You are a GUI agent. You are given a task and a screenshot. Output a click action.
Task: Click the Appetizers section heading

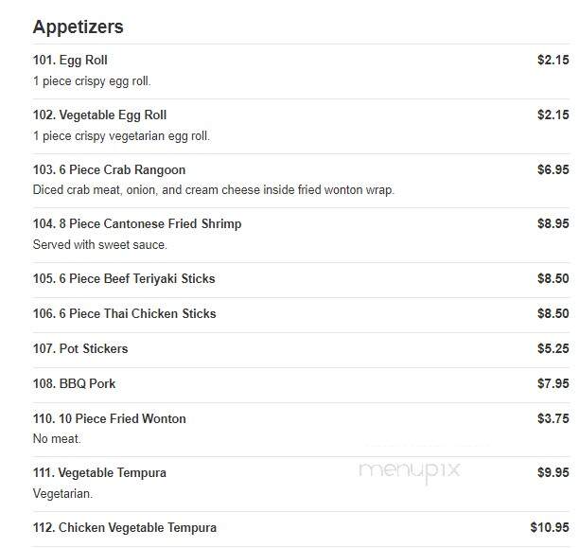click(78, 27)
